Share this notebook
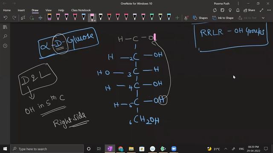273x153 pixels. [249, 10]
